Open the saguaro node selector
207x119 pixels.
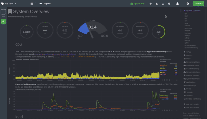(x=45, y=4)
